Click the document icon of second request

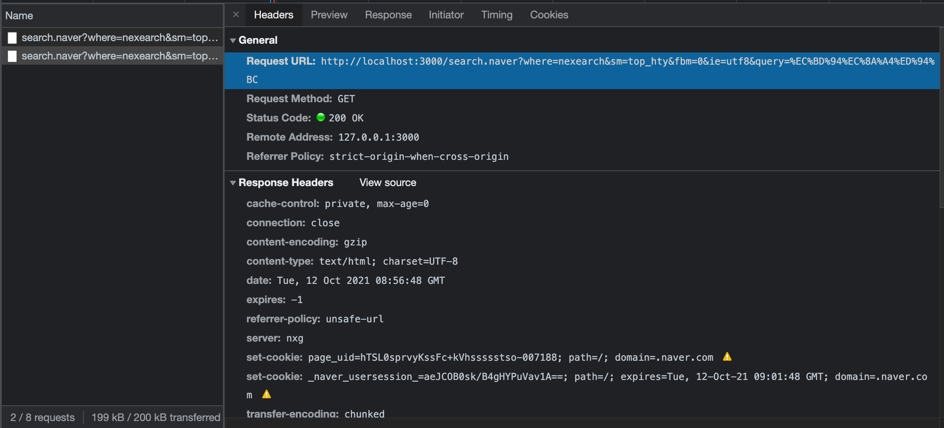tap(12, 56)
